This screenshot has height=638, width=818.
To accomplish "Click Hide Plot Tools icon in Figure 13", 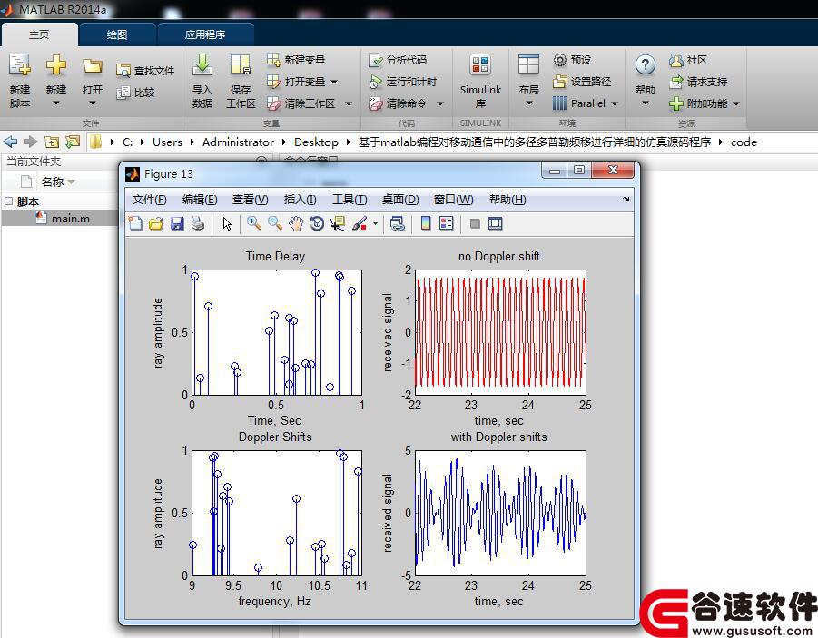I will pos(475,224).
